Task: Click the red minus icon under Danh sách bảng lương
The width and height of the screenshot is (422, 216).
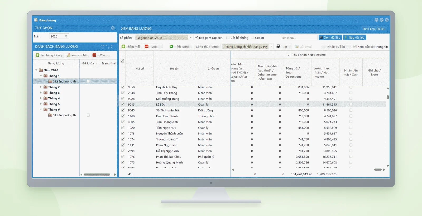Action: [x=94, y=55]
